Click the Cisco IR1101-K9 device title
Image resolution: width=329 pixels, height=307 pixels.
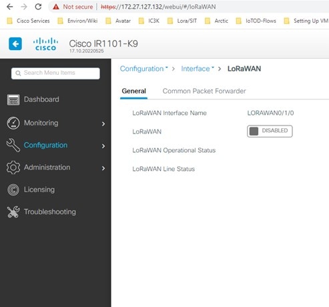[x=103, y=43]
